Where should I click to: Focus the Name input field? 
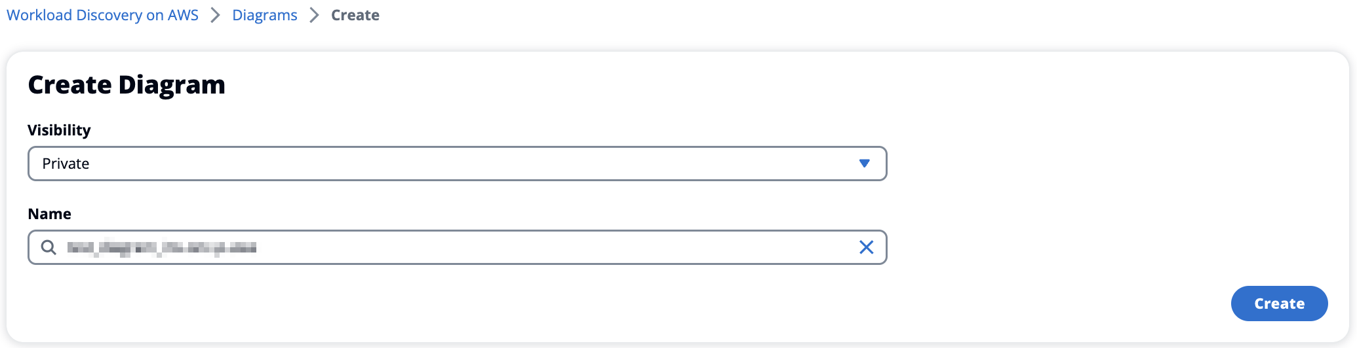[x=457, y=247]
